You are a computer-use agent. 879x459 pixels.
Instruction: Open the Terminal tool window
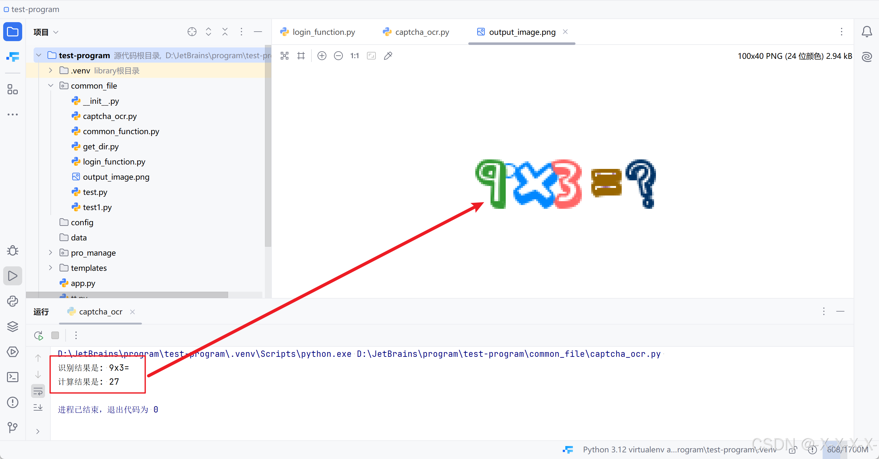pyautogui.click(x=13, y=377)
